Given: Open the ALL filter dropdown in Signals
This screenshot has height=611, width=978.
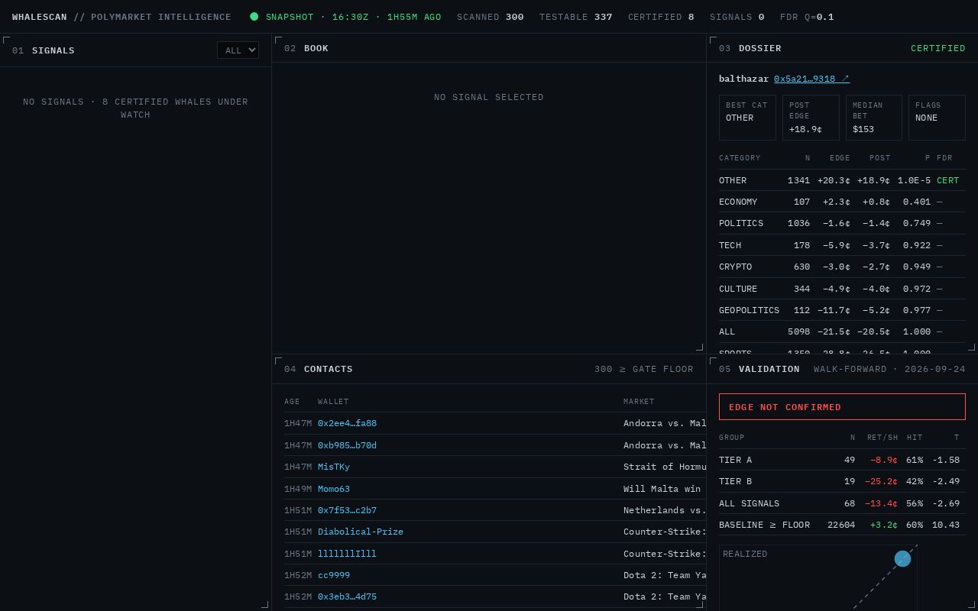Looking at the screenshot, I should [x=238, y=50].
